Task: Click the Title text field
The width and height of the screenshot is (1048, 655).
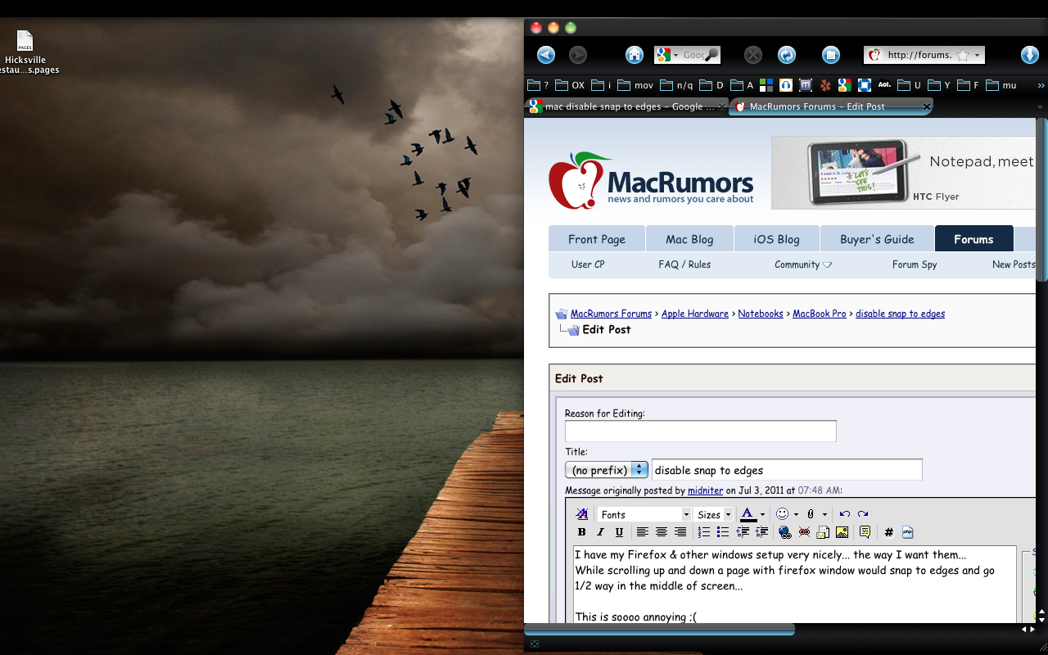Action: point(787,470)
